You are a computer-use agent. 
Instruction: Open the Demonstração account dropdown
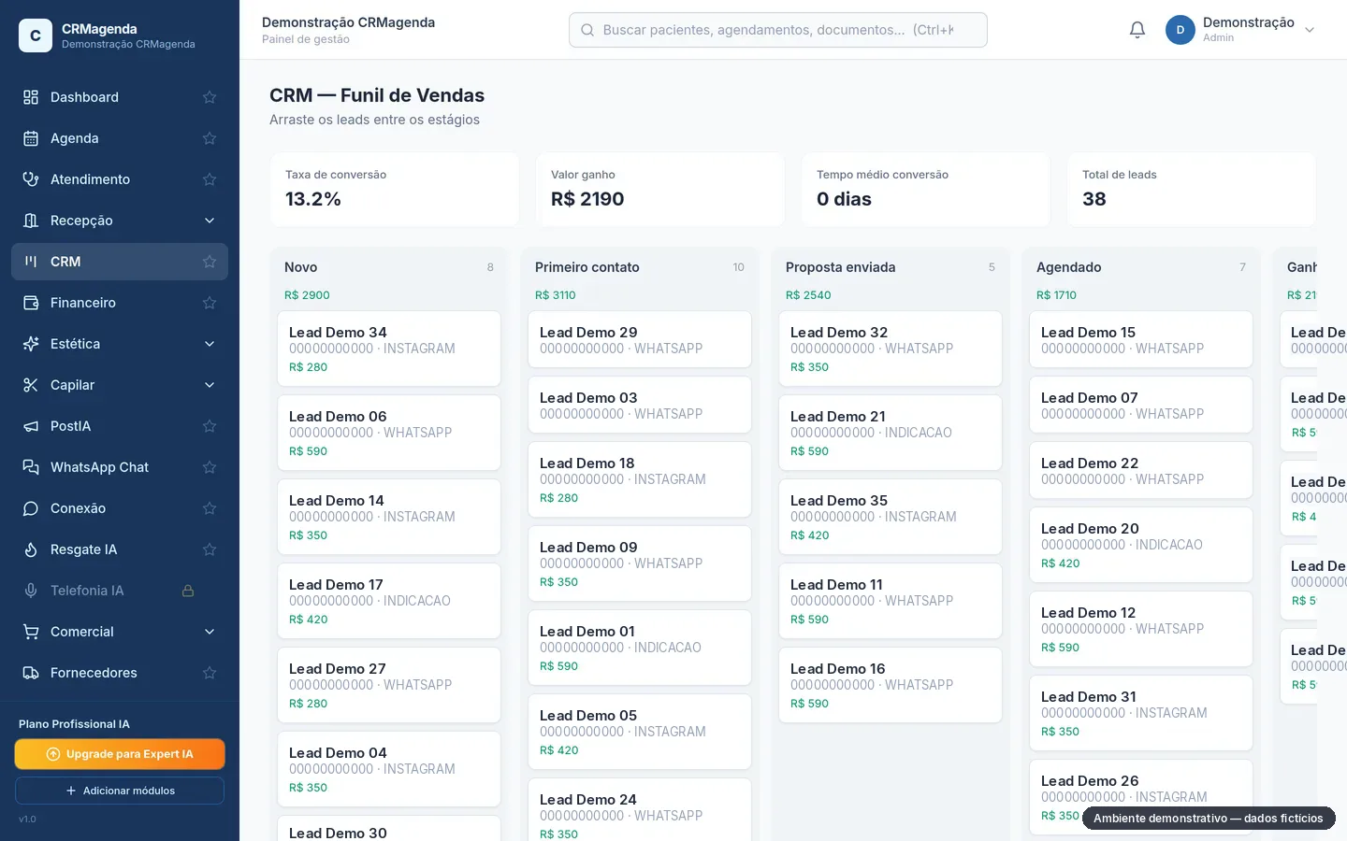[x=1240, y=30]
